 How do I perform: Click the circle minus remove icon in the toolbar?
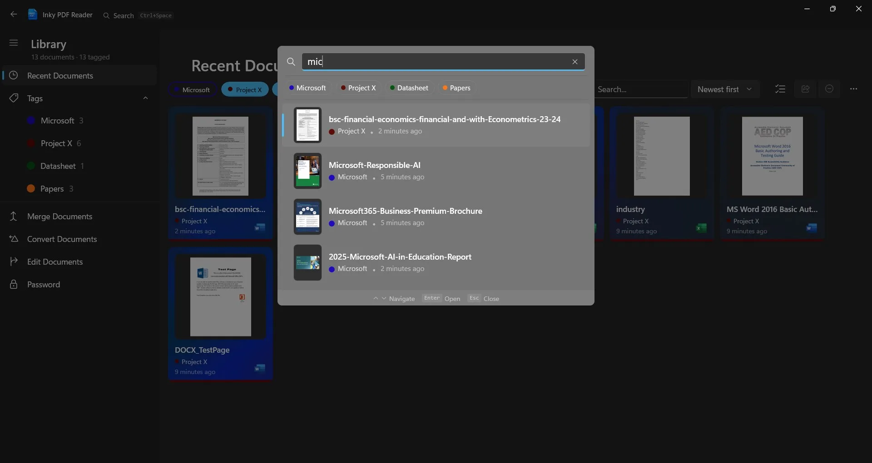click(x=829, y=89)
